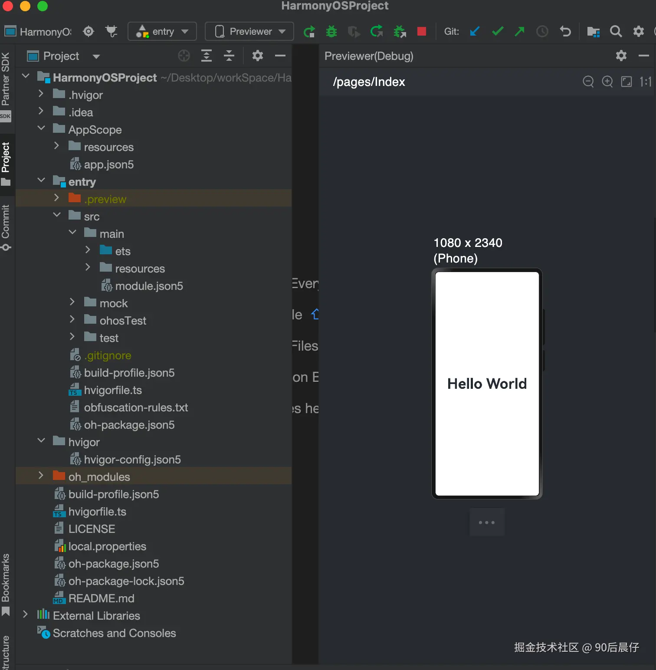The image size is (656, 670).
Task: Expand the .hvigor folder
Action: (x=41, y=94)
